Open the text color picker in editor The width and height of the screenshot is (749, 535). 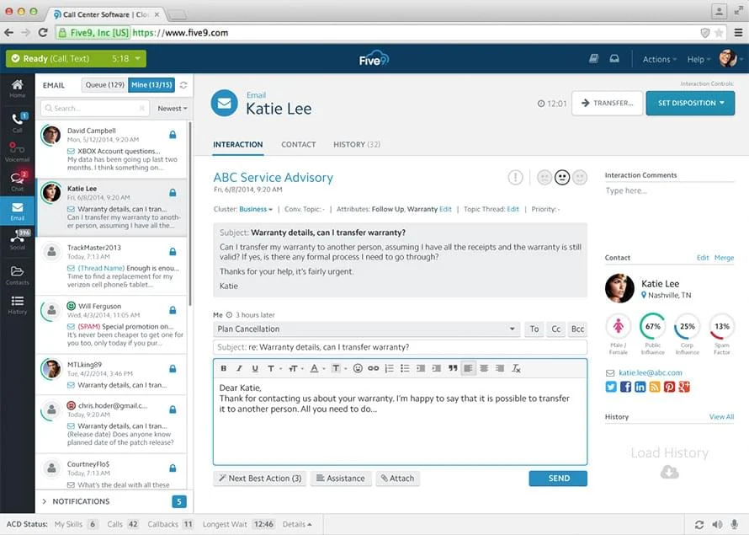pos(316,368)
